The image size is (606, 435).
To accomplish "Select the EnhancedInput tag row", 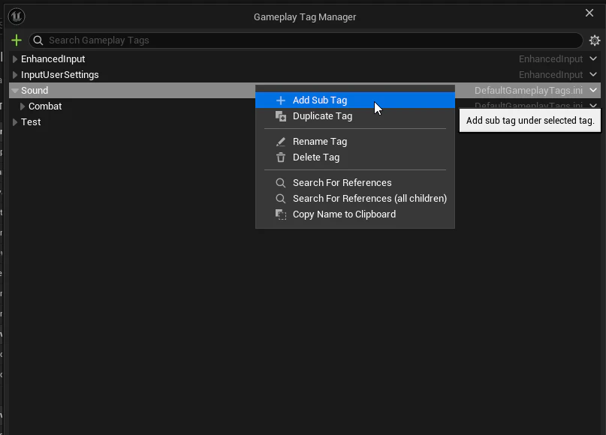I will click(305, 59).
